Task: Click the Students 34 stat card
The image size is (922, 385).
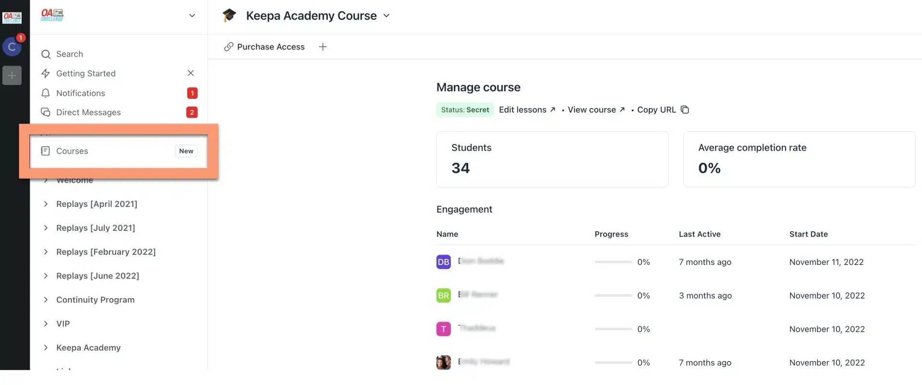Action: 552,159
